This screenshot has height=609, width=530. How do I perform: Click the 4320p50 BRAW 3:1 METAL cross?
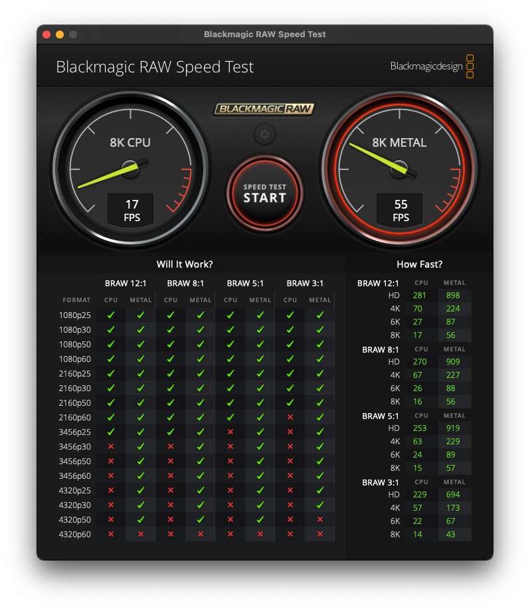click(320, 519)
